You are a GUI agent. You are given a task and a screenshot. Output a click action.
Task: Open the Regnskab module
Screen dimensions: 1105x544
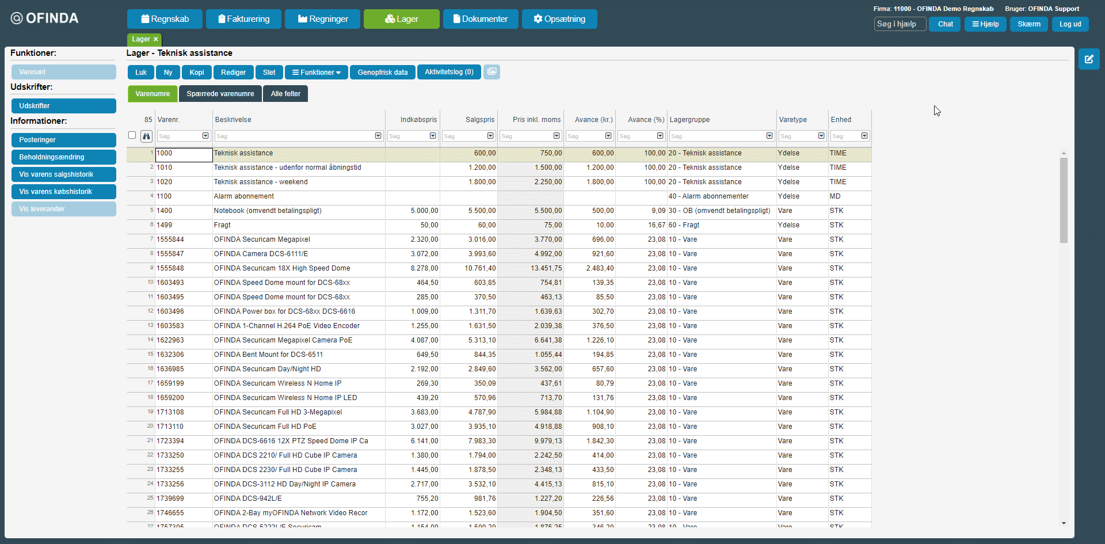[165, 19]
